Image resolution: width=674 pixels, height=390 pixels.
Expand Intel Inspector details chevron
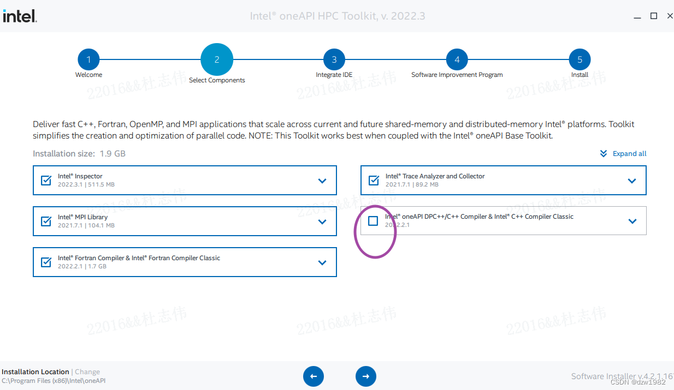pyautogui.click(x=322, y=181)
